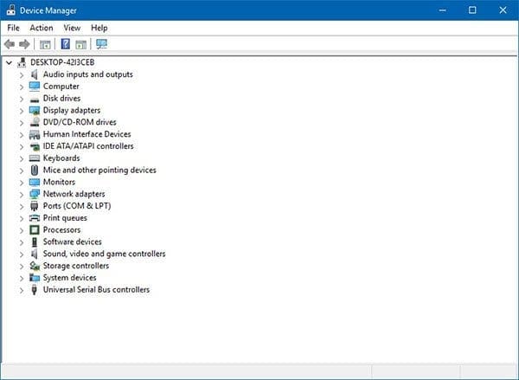Image resolution: width=519 pixels, height=380 pixels.
Task: Click the Keyboards device icon
Action: [x=35, y=158]
